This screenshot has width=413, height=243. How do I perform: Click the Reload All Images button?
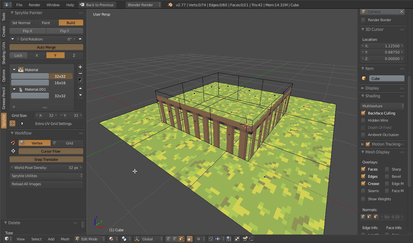click(x=46, y=184)
